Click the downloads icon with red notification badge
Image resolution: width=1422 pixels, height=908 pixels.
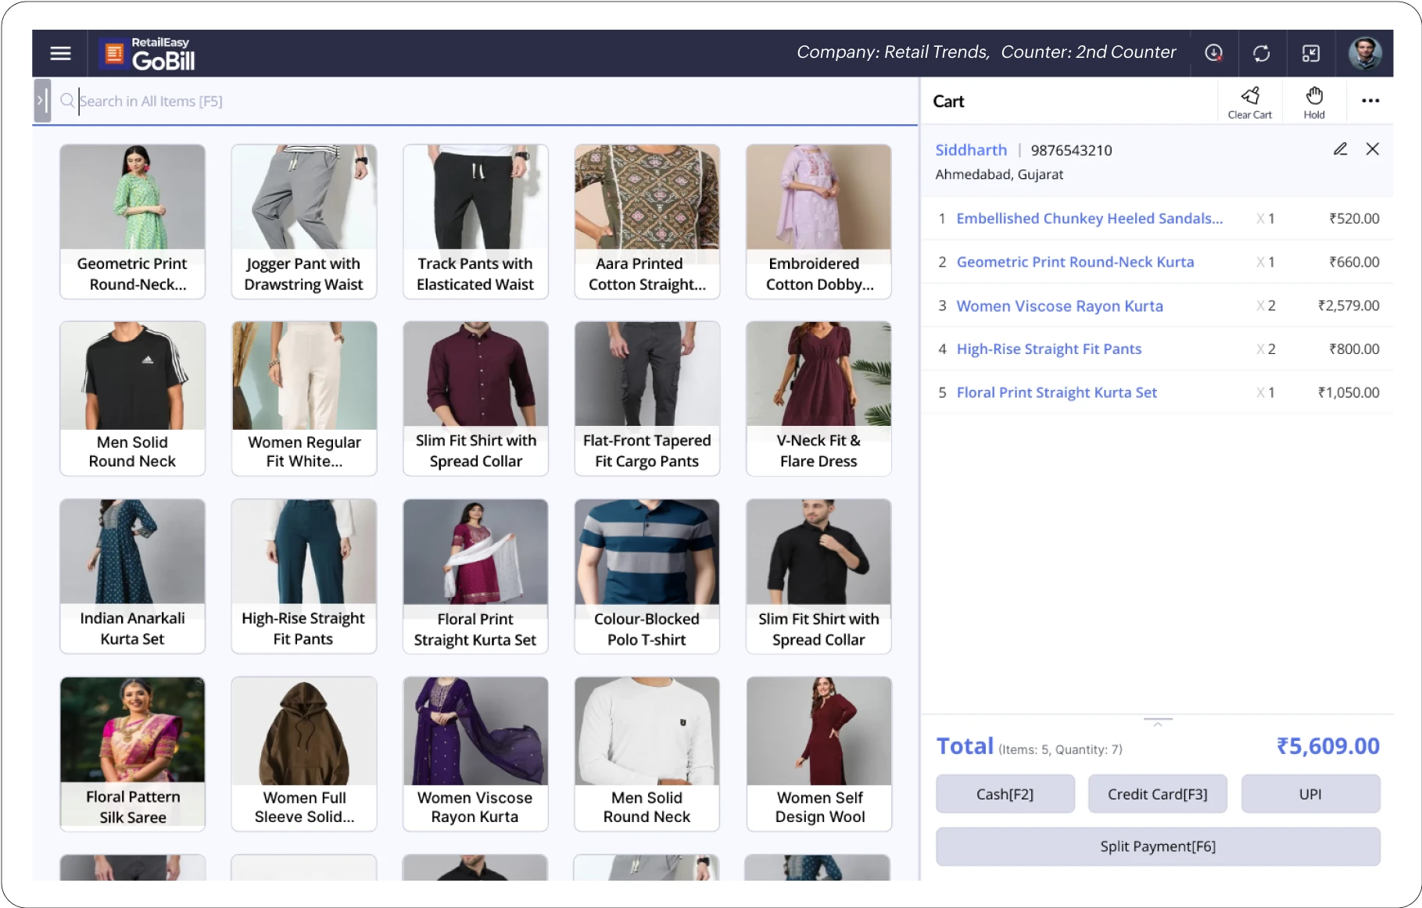(1213, 53)
